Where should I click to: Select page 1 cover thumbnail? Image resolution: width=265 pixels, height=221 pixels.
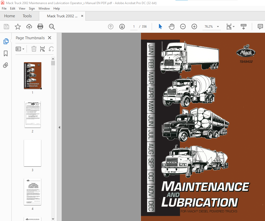[x=33, y=75]
